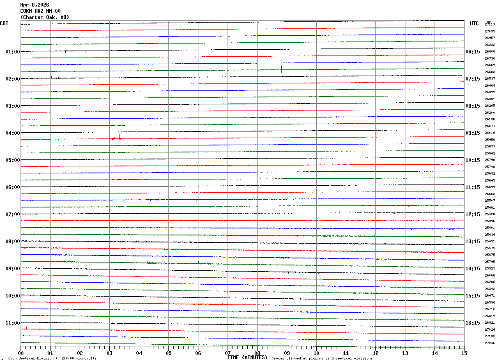
Task: Click the '08:15' UTC time label
Action: click(473, 106)
